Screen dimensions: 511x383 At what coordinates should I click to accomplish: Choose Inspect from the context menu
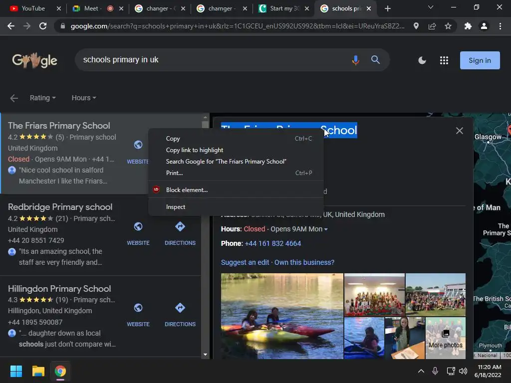click(x=236, y=207)
